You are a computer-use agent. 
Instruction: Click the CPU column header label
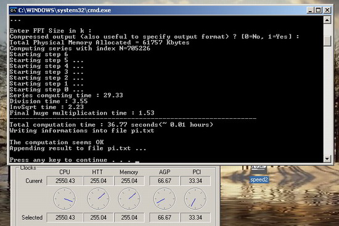65,172
